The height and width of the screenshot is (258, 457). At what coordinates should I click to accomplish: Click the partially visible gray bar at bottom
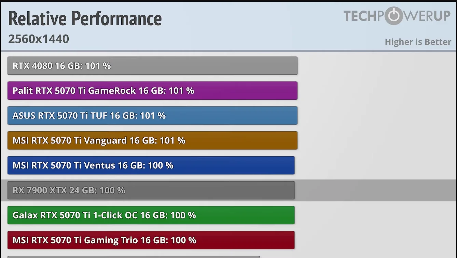(133, 257)
